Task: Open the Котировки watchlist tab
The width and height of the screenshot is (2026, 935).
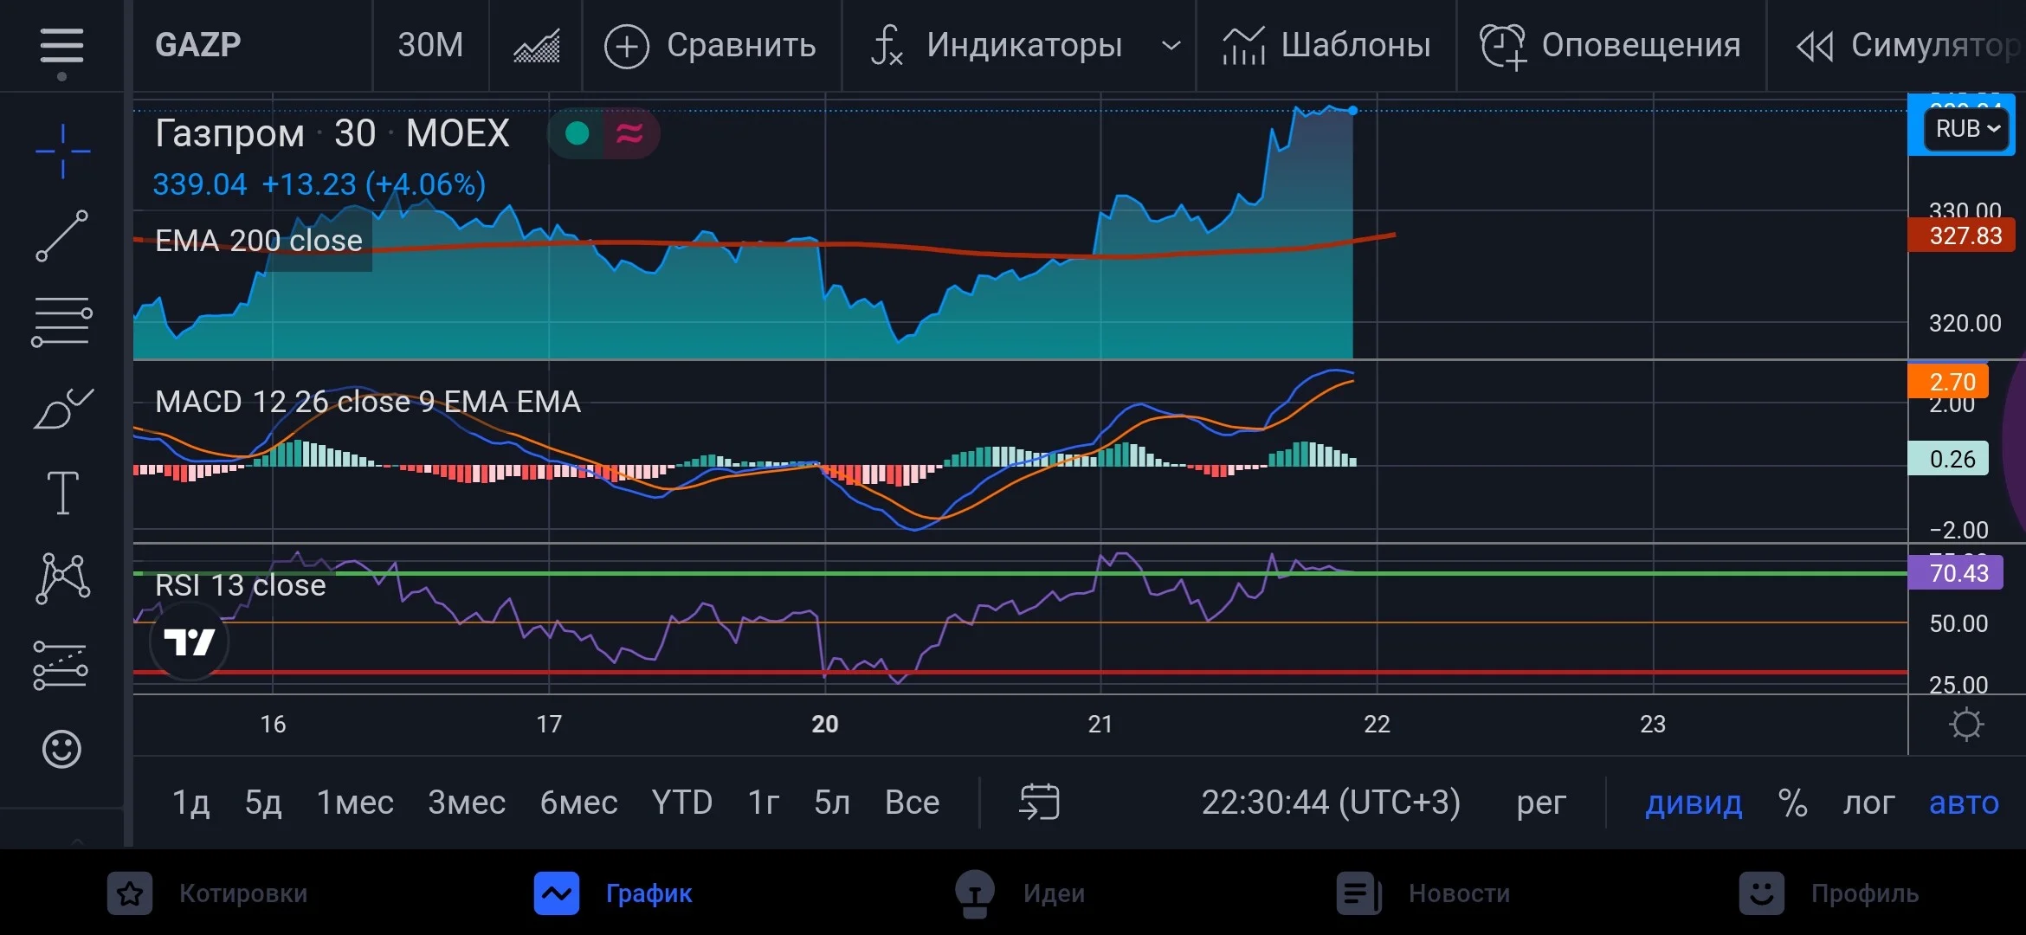Action: click(208, 893)
